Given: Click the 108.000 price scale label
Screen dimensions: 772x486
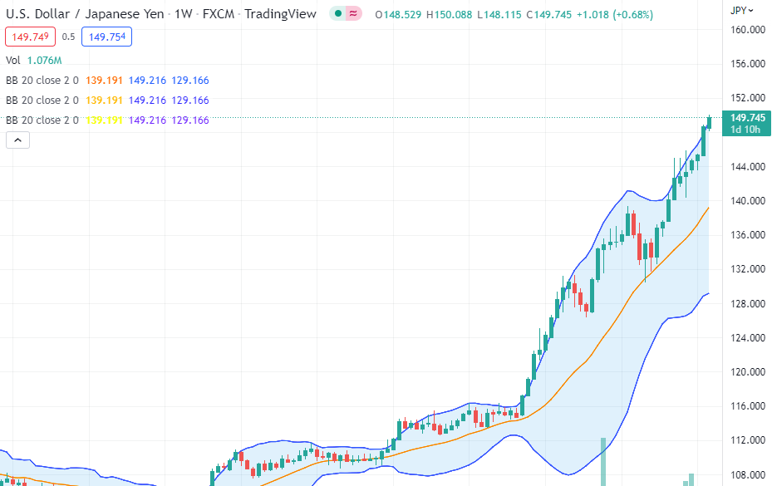Looking at the screenshot, I should [x=747, y=474].
